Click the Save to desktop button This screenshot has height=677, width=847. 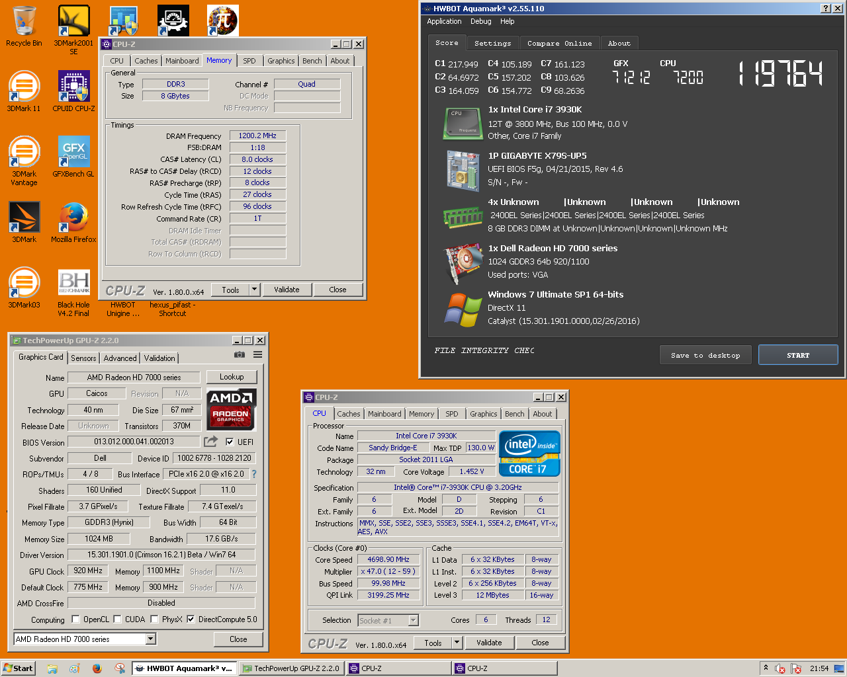705,355
